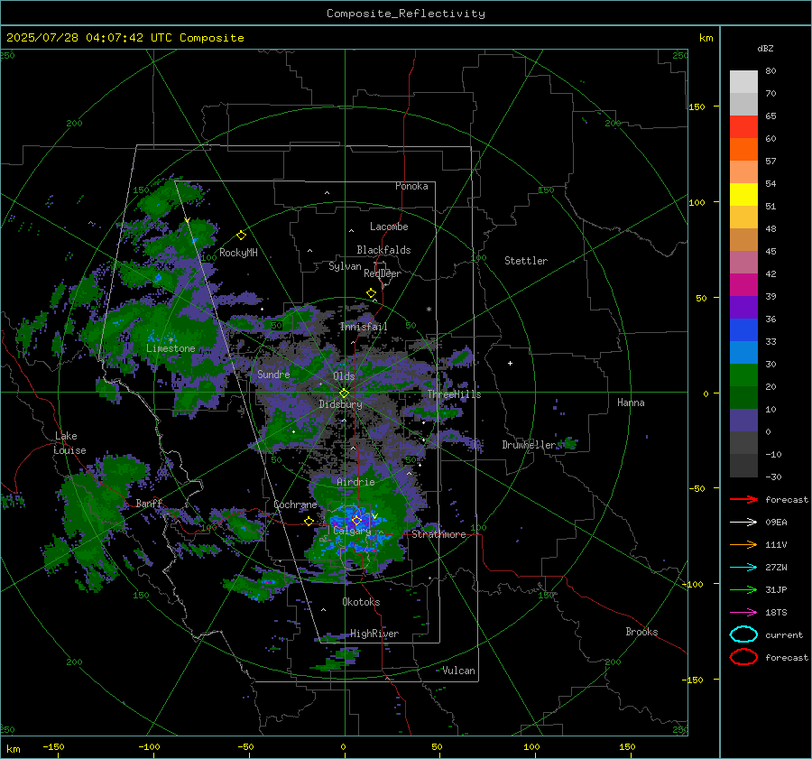
Task: Pick the red swatch in dBZ scale
Action: point(743,127)
